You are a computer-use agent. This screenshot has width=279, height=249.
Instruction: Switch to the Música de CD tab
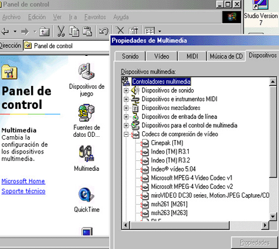[226, 56]
